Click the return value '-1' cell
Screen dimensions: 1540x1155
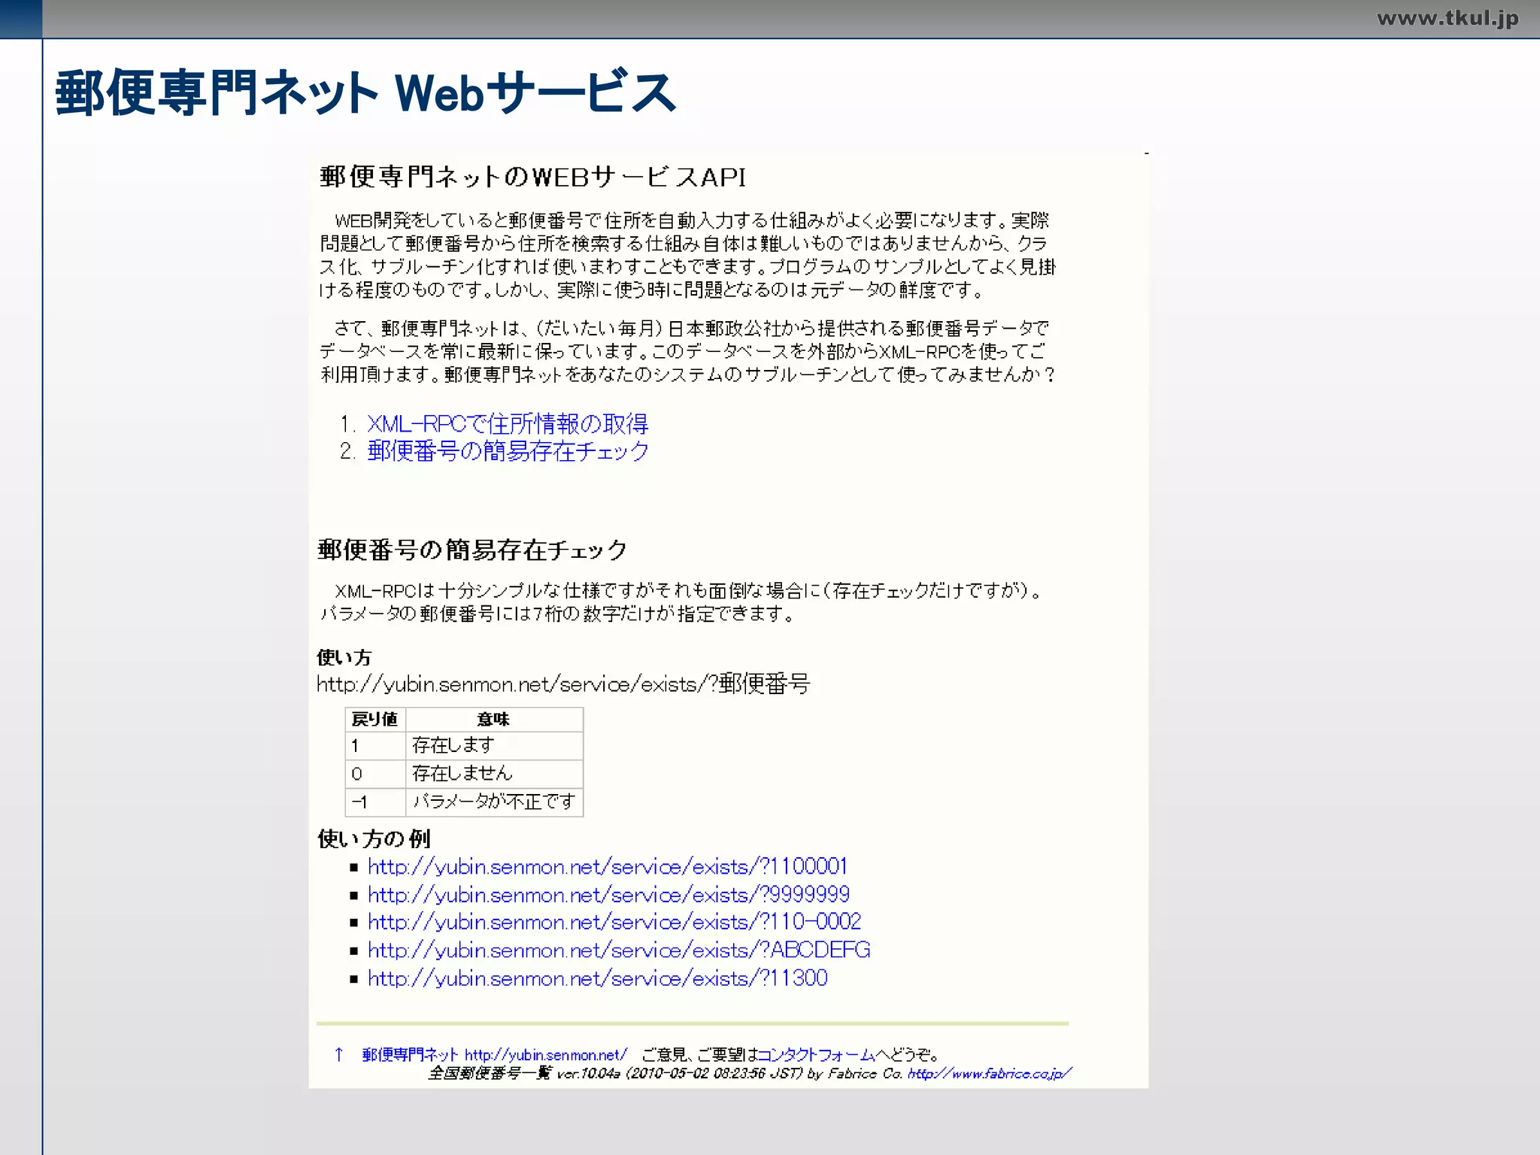375,802
